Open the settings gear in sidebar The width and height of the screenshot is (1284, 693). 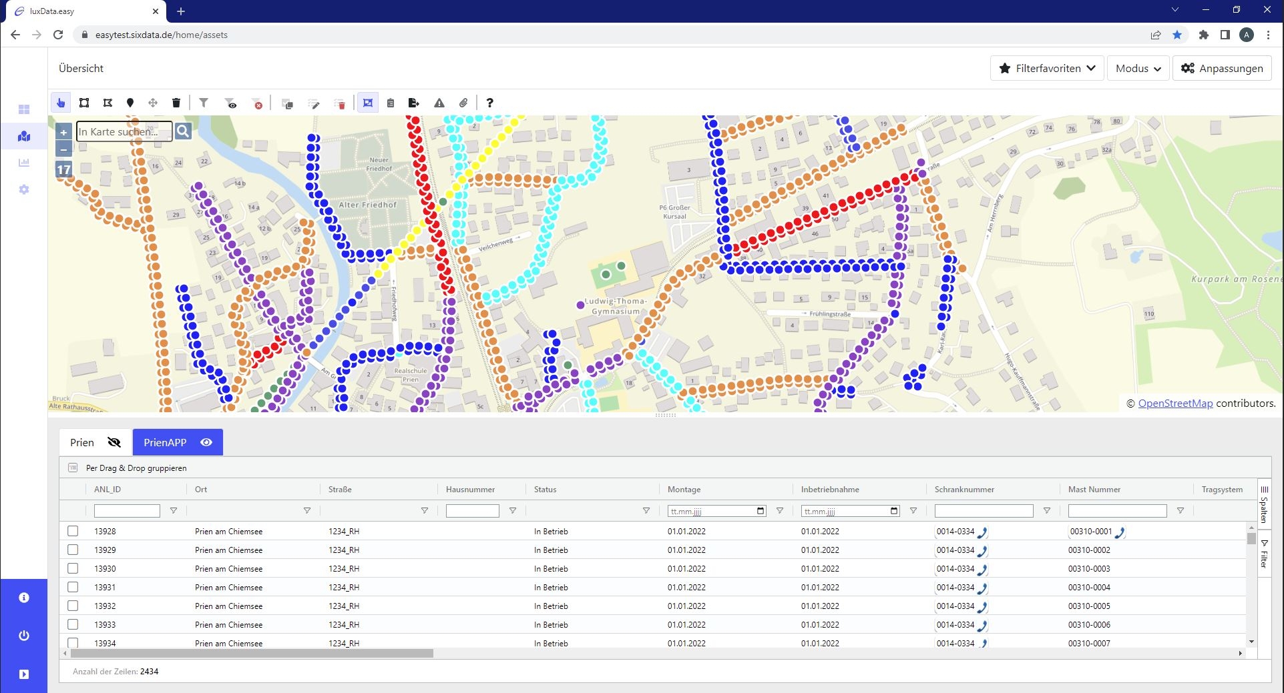(x=24, y=189)
